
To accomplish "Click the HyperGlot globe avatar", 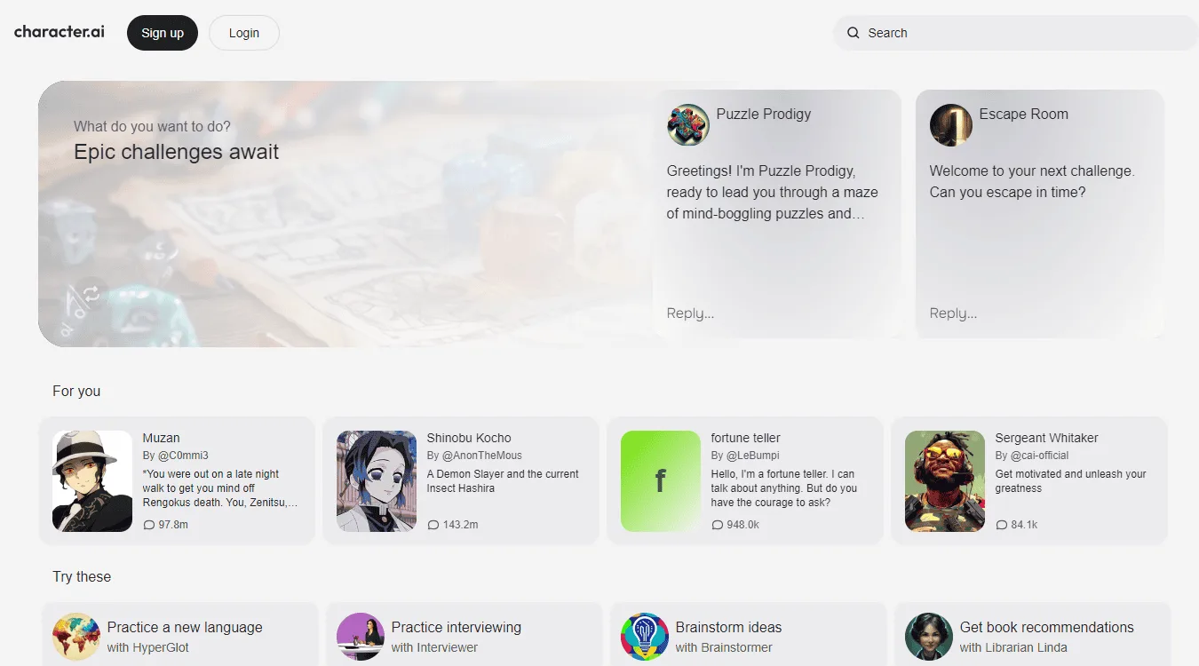I will (x=75, y=636).
